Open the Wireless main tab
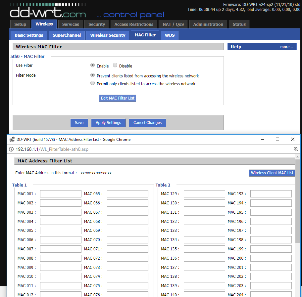The height and width of the screenshot is (297, 302). [x=44, y=24]
